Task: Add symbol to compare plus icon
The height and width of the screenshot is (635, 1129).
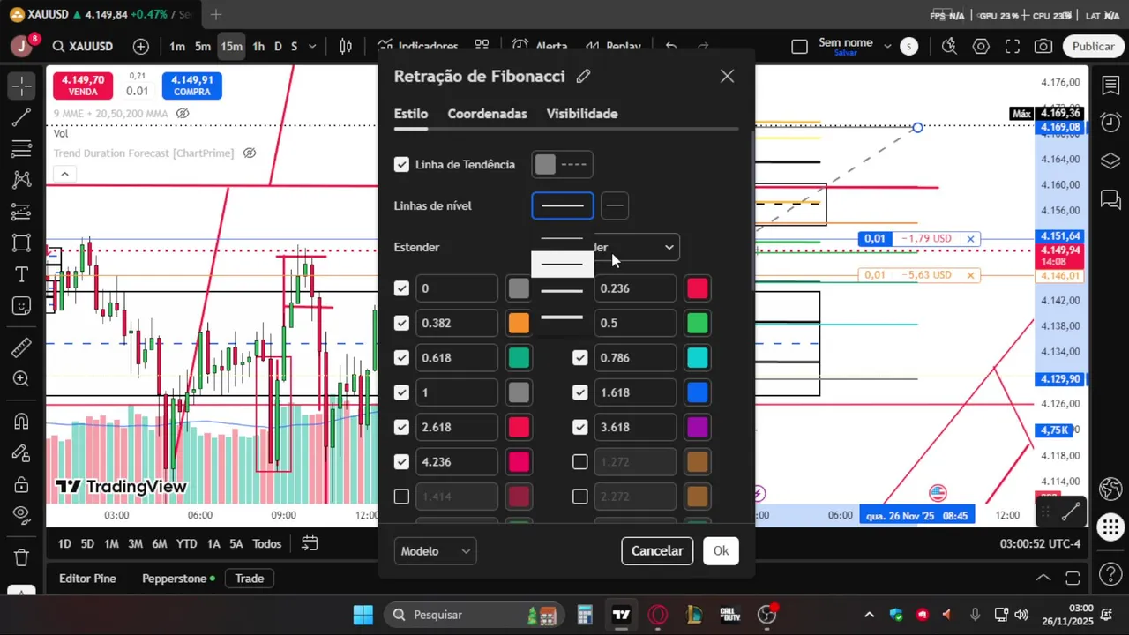Action: coord(141,46)
